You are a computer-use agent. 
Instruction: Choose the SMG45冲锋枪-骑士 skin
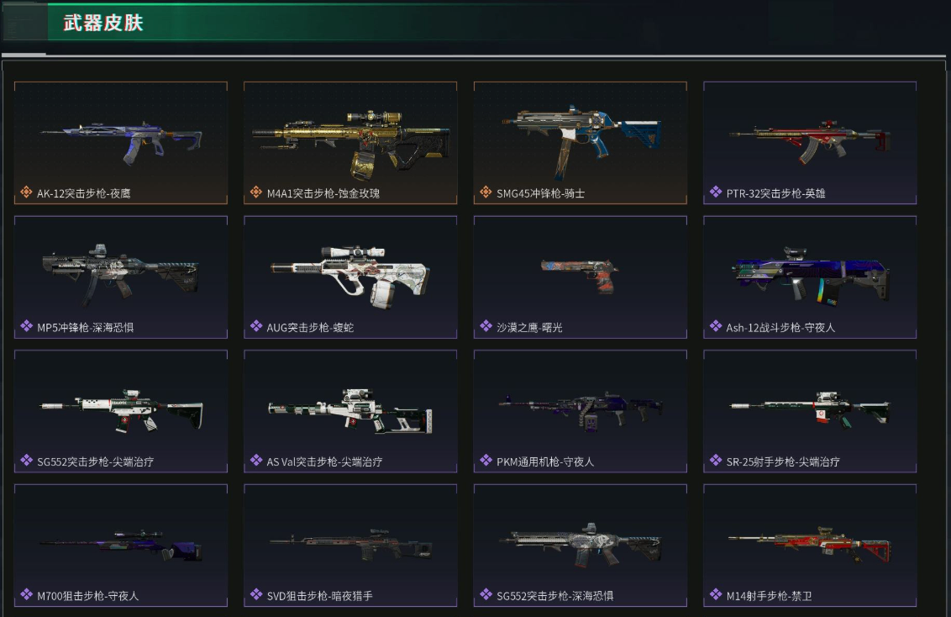point(580,143)
